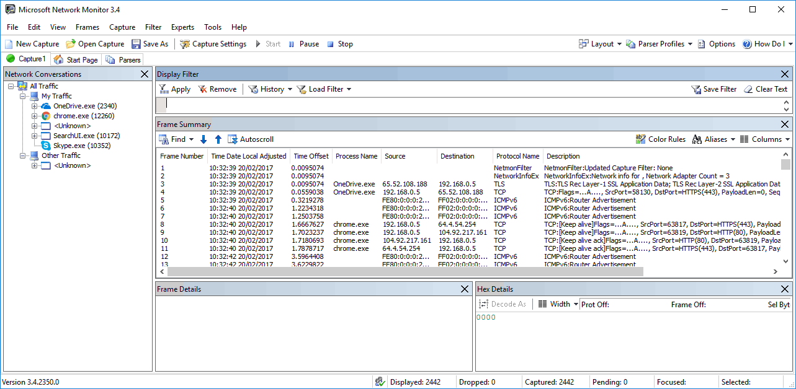Click Decode As in Hex Details
The width and height of the screenshot is (796, 389).
point(503,304)
